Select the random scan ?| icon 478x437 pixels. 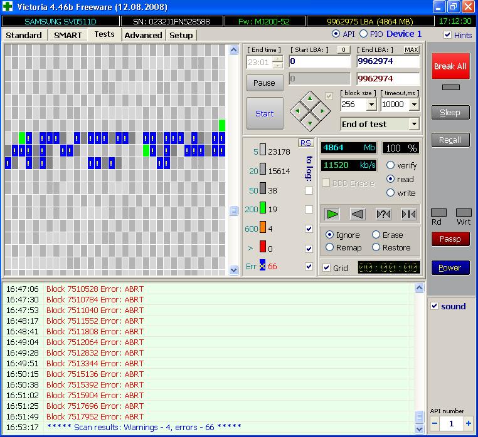click(x=383, y=214)
